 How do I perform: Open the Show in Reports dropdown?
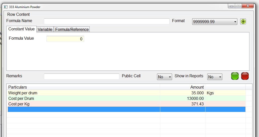point(215,77)
